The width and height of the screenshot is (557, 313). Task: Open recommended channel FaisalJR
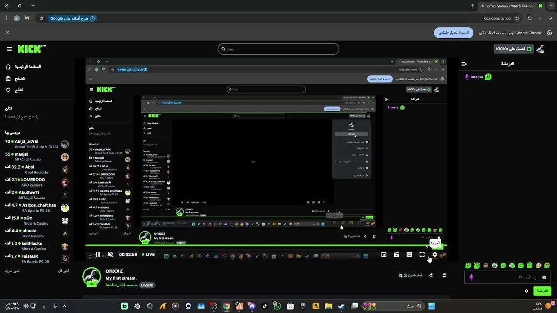(37, 259)
